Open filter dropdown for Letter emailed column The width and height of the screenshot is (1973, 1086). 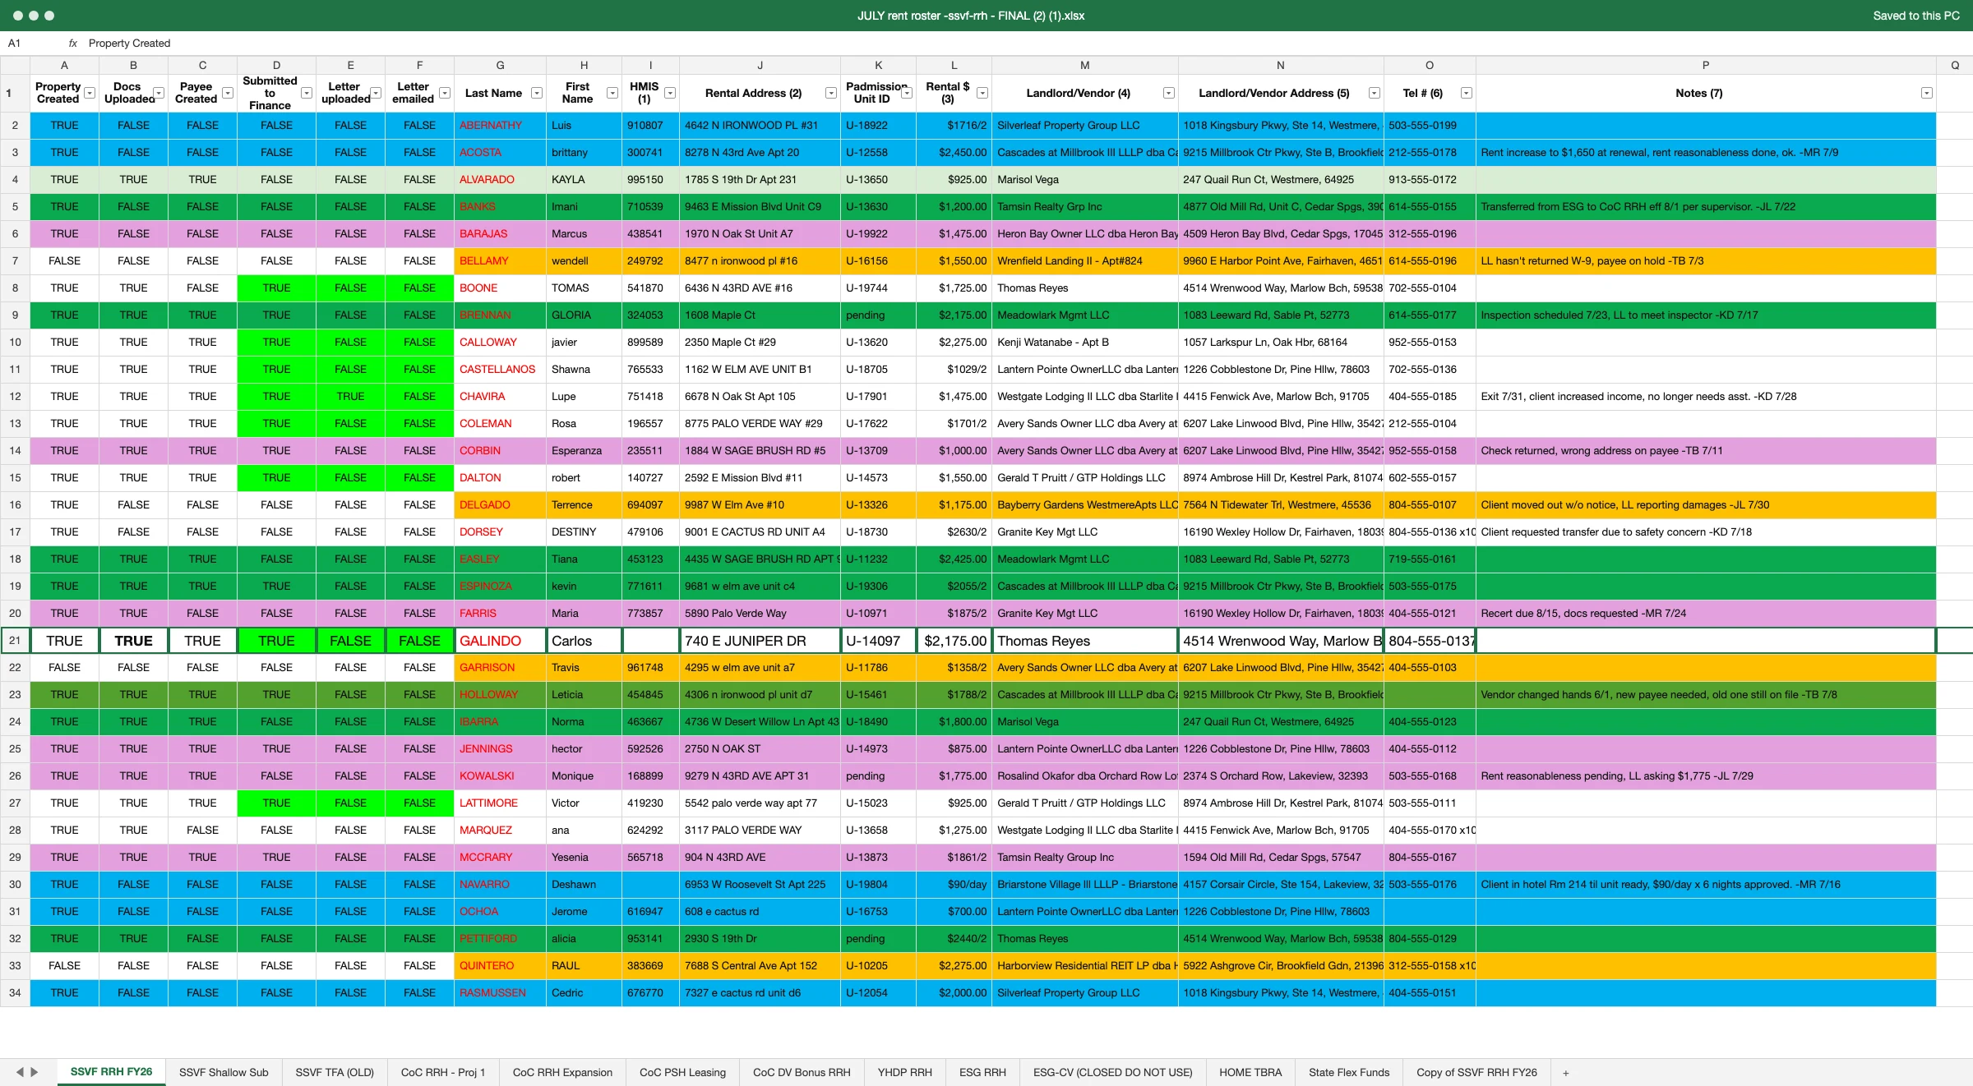(x=445, y=93)
